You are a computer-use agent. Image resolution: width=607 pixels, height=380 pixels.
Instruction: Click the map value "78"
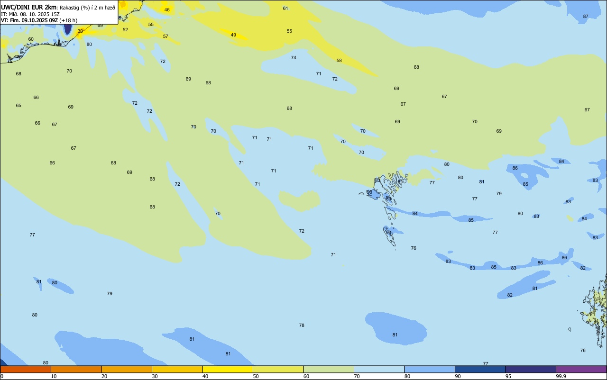pyautogui.click(x=302, y=325)
